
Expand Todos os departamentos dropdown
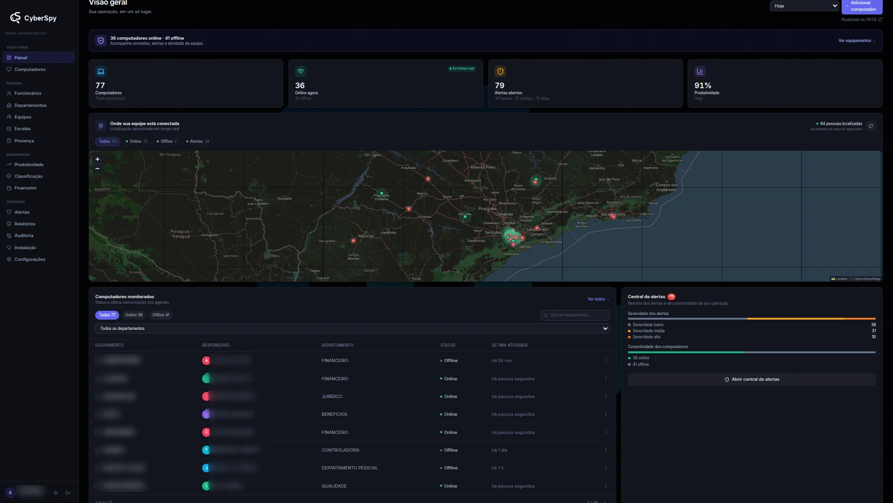coord(352,328)
